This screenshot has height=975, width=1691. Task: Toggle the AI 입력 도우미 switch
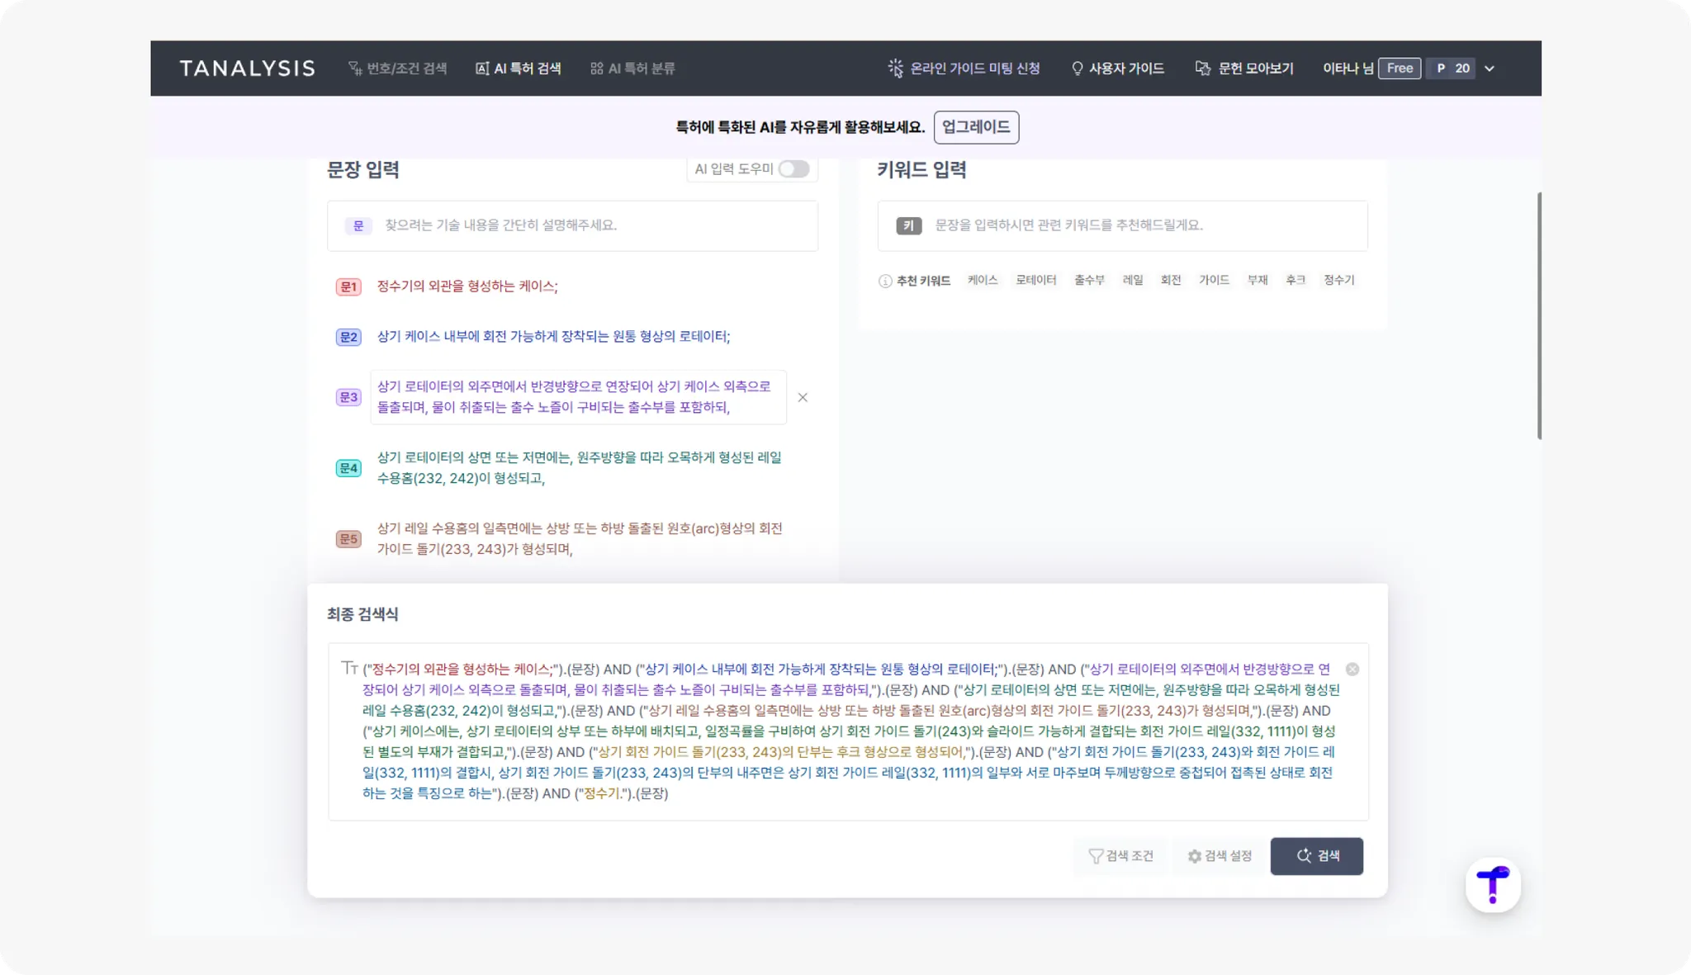pos(793,169)
